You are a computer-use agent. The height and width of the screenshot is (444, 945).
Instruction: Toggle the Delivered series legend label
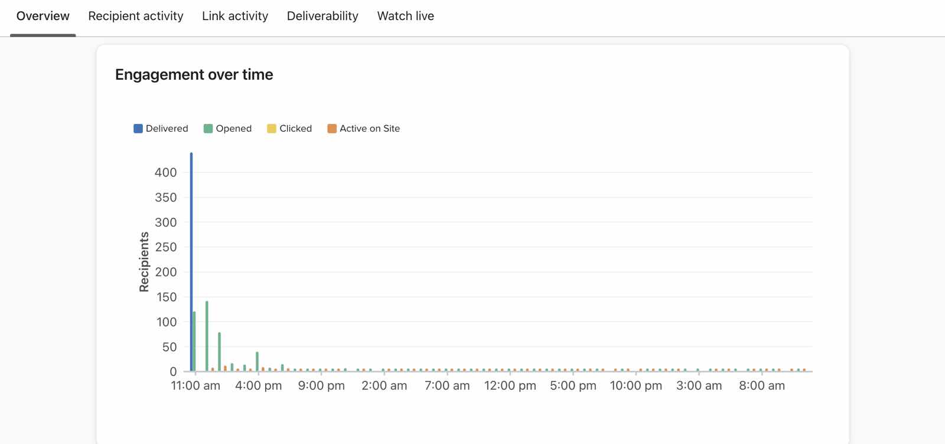click(167, 129)
